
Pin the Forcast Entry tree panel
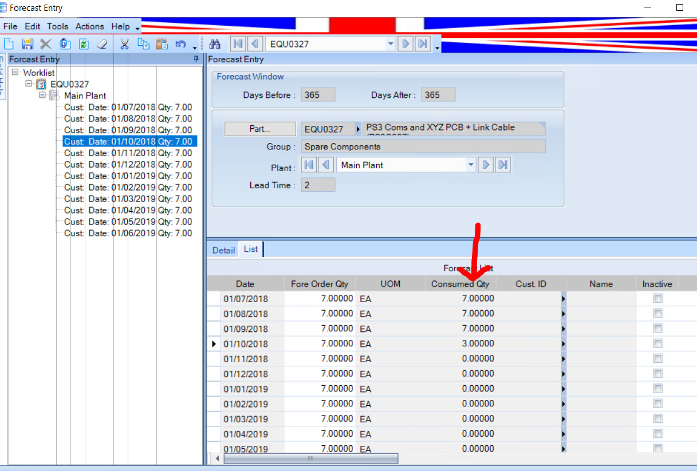(196, 59)
